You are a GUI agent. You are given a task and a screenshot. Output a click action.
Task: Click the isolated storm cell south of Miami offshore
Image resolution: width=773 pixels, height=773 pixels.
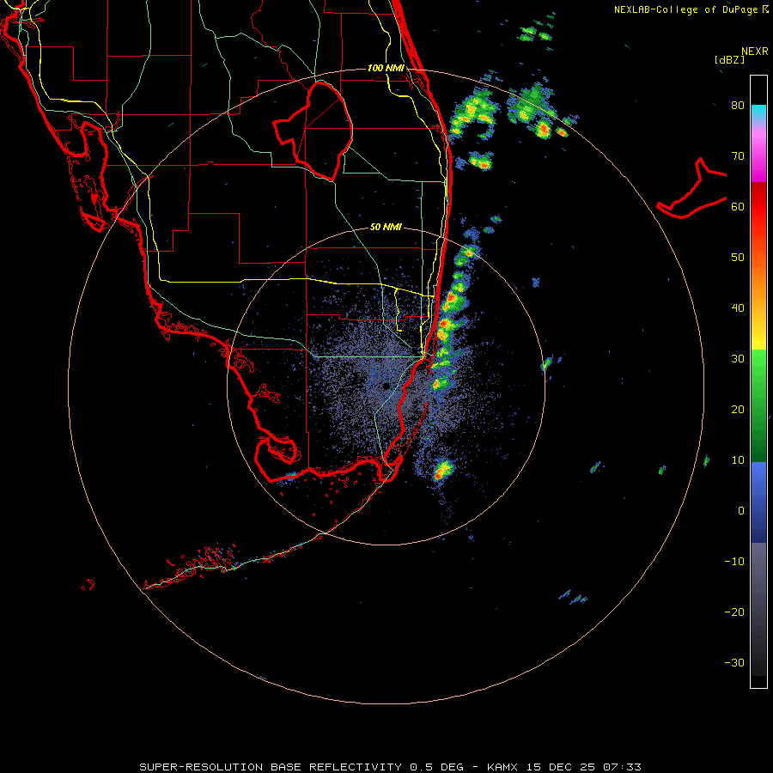[x=442, y=470]
